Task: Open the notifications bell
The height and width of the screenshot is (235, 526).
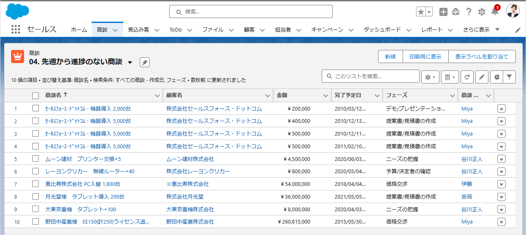Action: click(x=495, y=11)
